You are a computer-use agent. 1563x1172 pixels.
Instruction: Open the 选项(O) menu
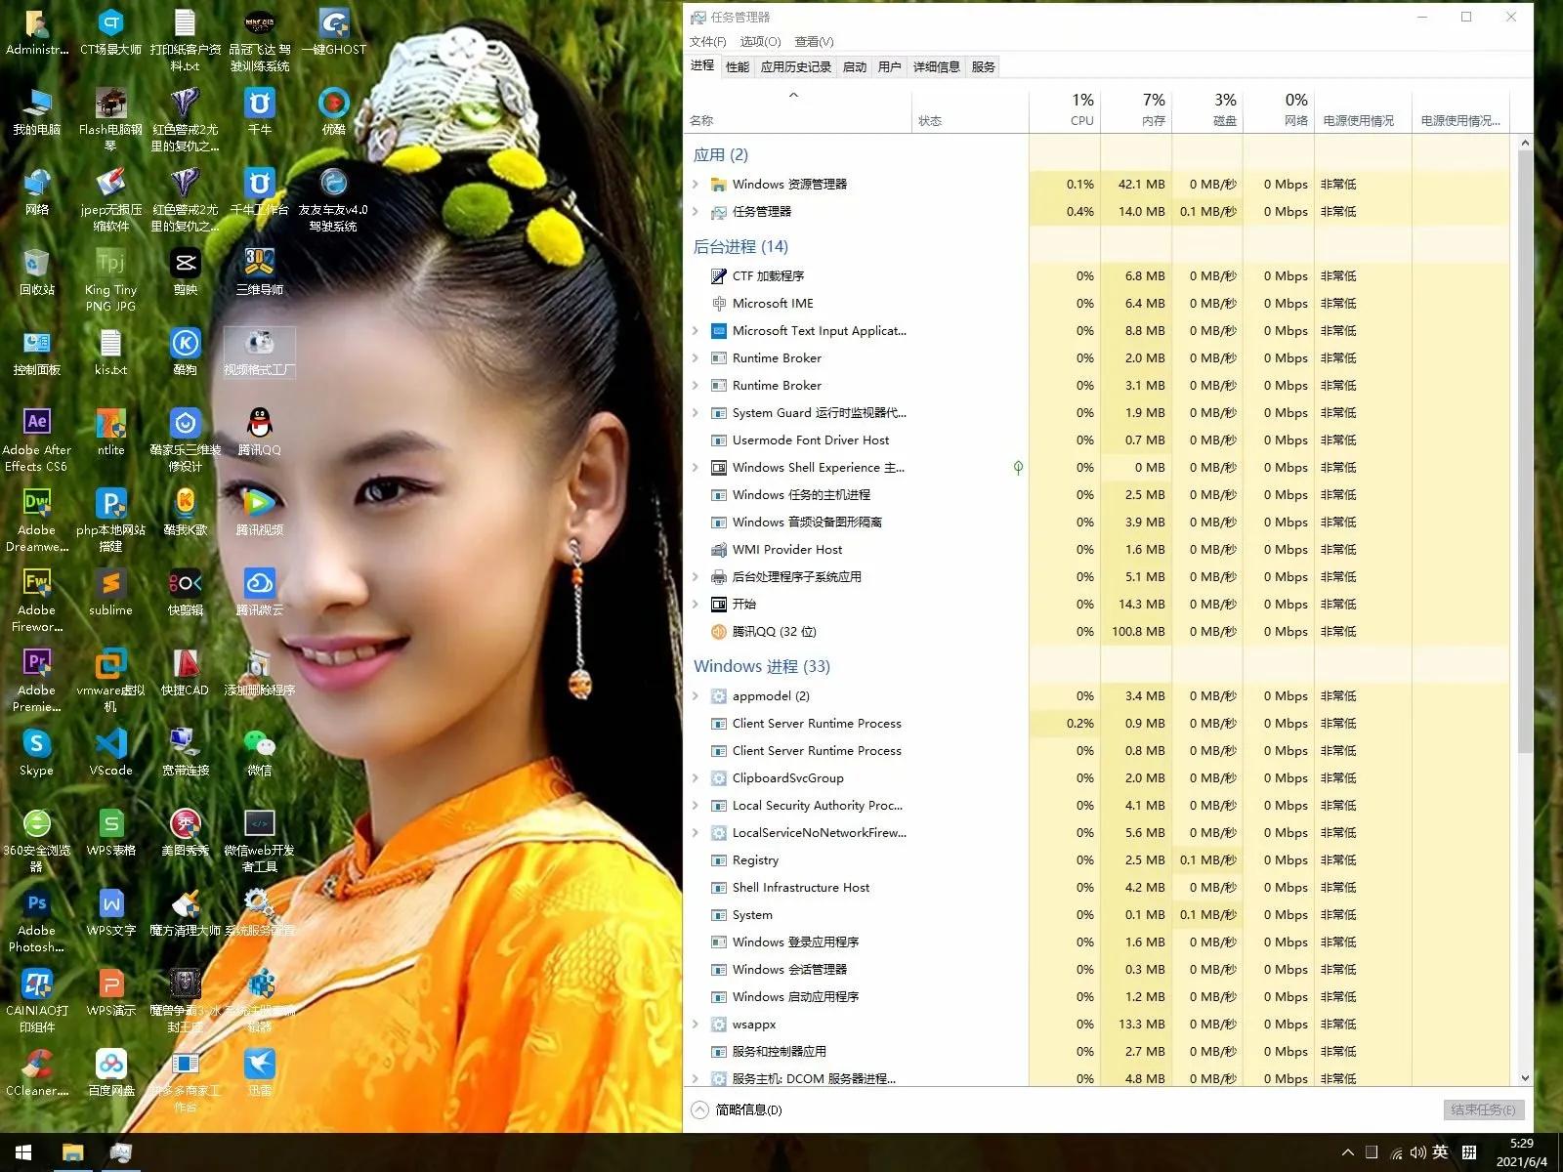coord(760,41)
